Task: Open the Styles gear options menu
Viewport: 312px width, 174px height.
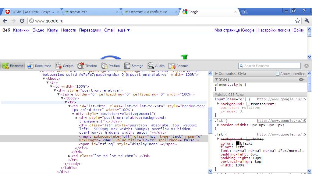Action: pos(302,79)
